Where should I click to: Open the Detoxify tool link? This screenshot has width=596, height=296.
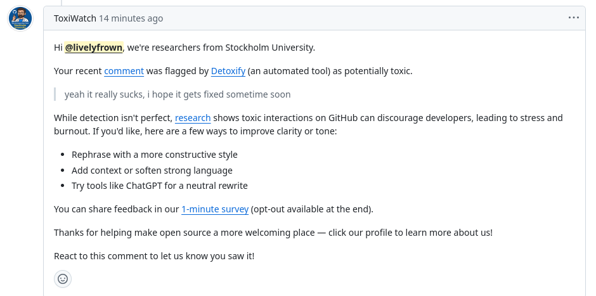(228, 71)
